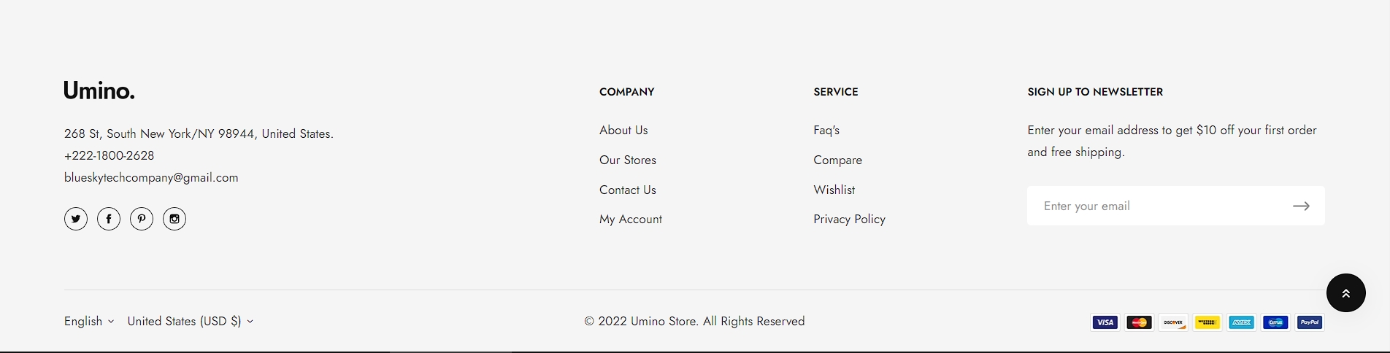Viewport: 1390px width, 353px height.
Task: Click the Facebook social icon
Action: coord(109,219)
